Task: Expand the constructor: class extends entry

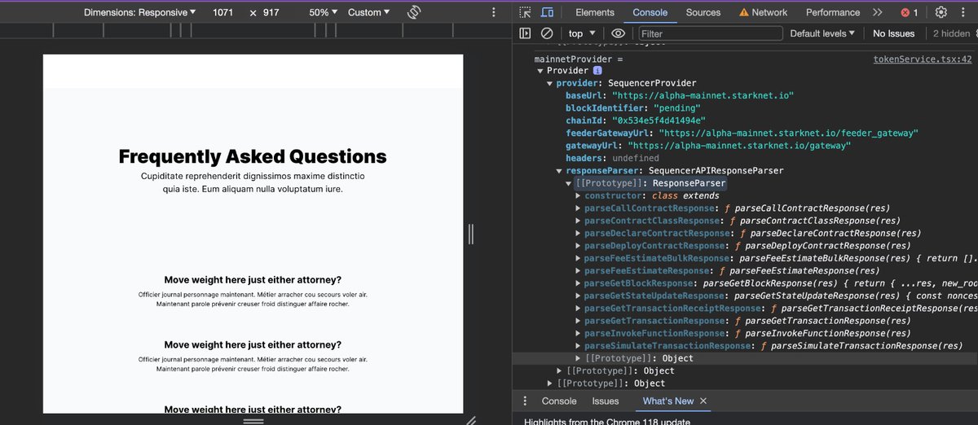Action: (x=579, y=195)
